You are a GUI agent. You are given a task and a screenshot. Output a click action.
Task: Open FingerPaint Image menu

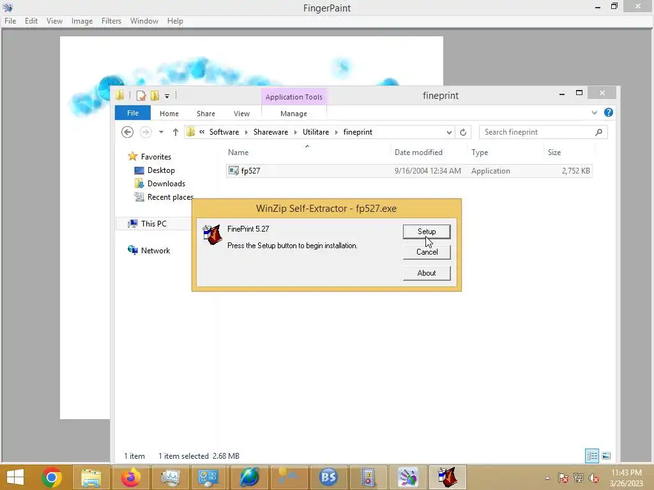pos(82,21)
